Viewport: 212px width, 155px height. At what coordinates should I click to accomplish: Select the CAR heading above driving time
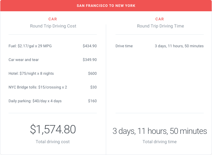[x=160, y=19]
